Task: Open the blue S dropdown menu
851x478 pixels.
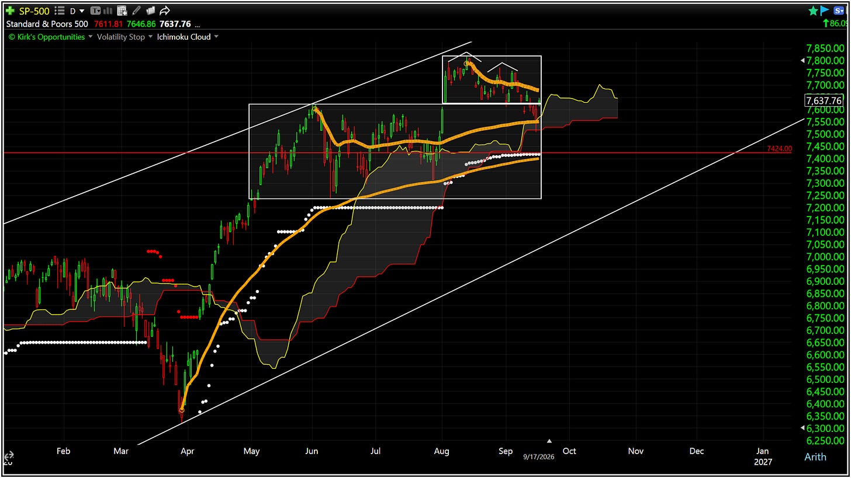Action: tap(838, 11)
